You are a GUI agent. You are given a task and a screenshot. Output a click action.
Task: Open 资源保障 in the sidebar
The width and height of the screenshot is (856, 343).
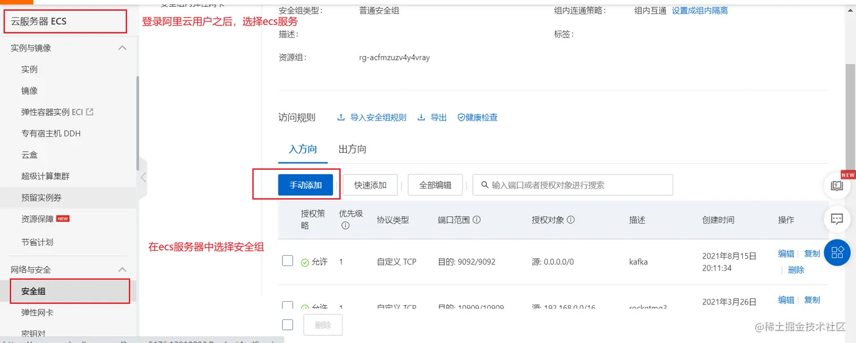[37, 219]
